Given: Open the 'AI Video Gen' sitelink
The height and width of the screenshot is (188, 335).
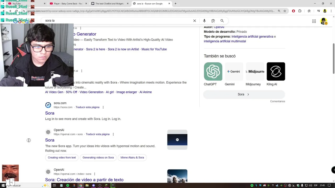Looking at the screenshot, I should pyautogui.click(x=54, y=92).
